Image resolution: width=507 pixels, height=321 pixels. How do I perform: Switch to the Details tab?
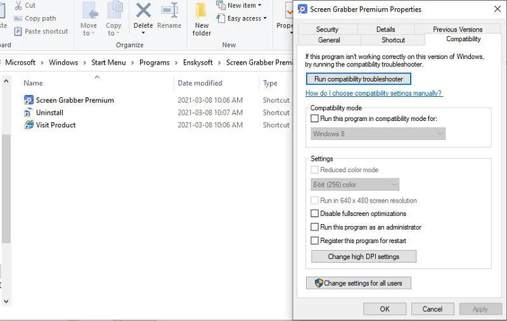386,29
